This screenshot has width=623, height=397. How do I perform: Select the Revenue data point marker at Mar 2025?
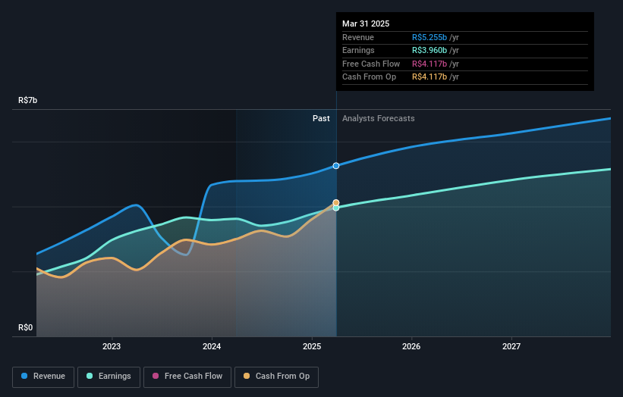click(336, 166)
